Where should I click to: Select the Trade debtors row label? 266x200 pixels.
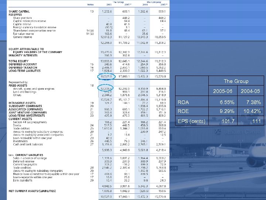[x=21, y=129]
